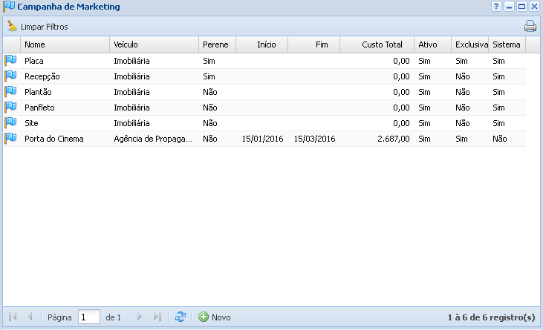Click the refresh icon in the paging bar
This screenshot has height=330, width=543.
coord(180,317)
